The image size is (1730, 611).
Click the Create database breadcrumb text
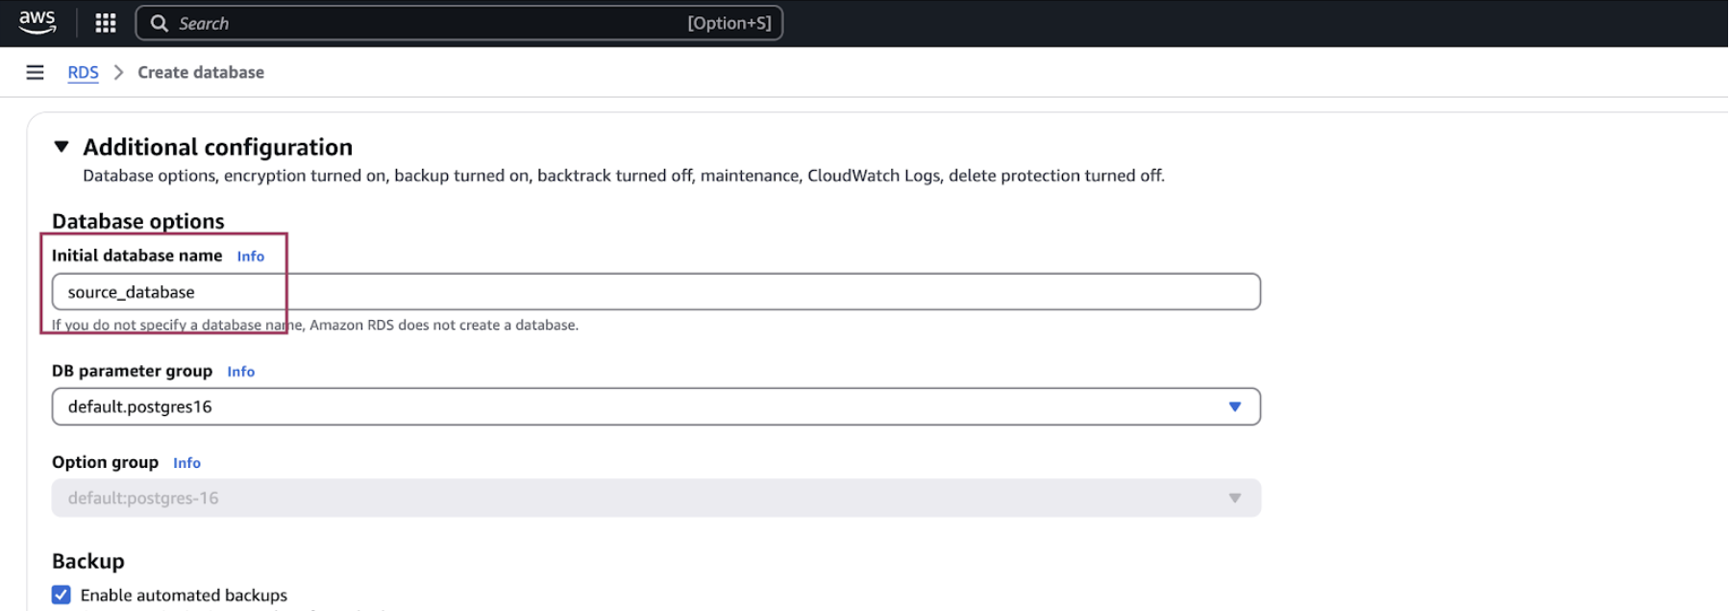coord(201,72)
